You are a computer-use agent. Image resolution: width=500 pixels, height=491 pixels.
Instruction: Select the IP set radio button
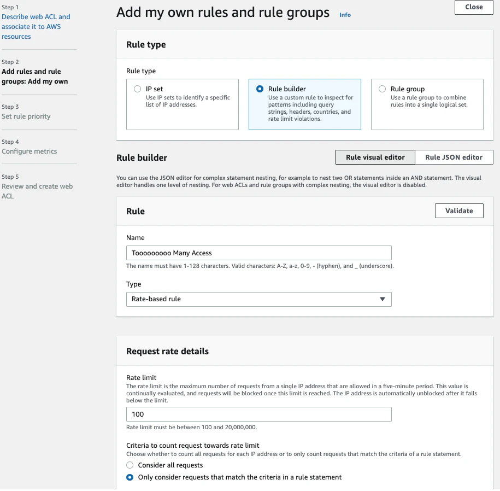pos(138,89)
